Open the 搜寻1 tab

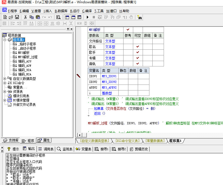point(102,149)
